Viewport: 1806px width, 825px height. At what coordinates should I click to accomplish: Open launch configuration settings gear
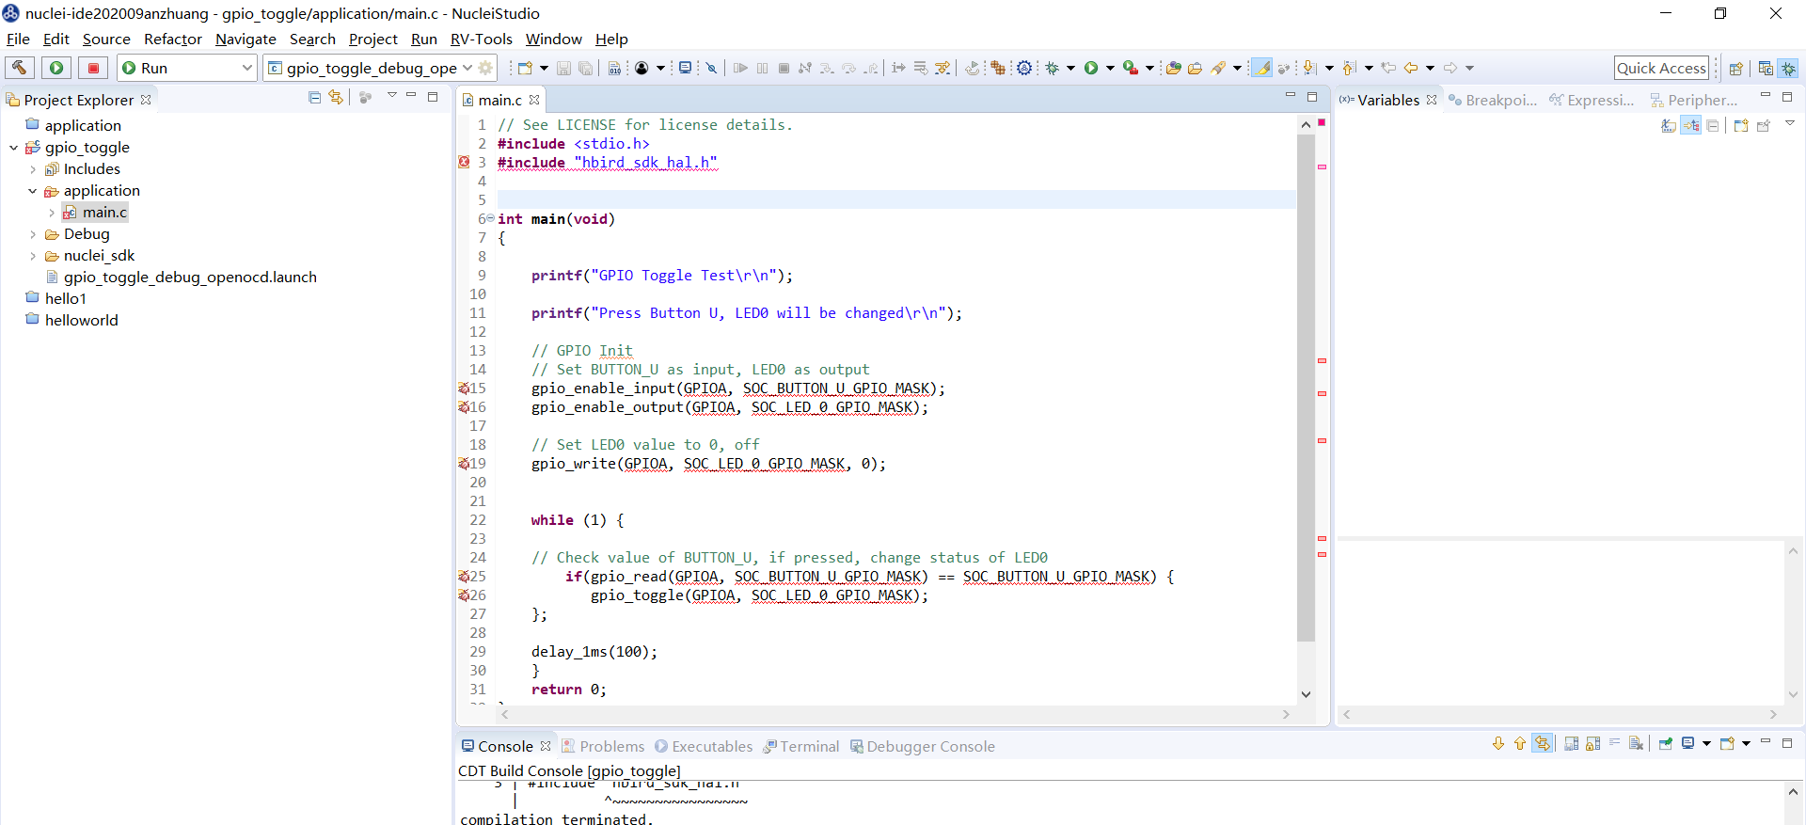485,68
